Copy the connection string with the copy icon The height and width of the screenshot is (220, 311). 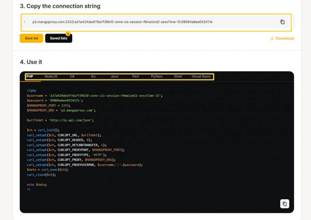(282, 22)
